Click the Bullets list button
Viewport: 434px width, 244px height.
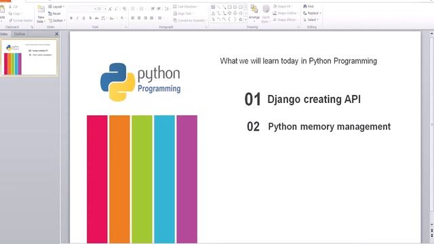(133, 9)
